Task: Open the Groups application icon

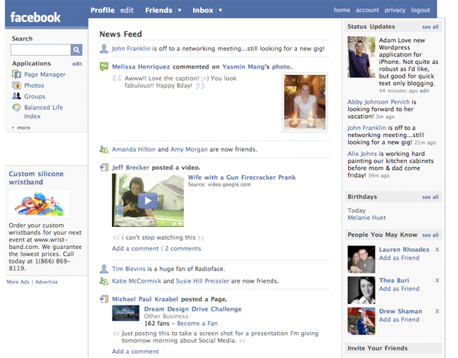Action: tap(16, 96)
